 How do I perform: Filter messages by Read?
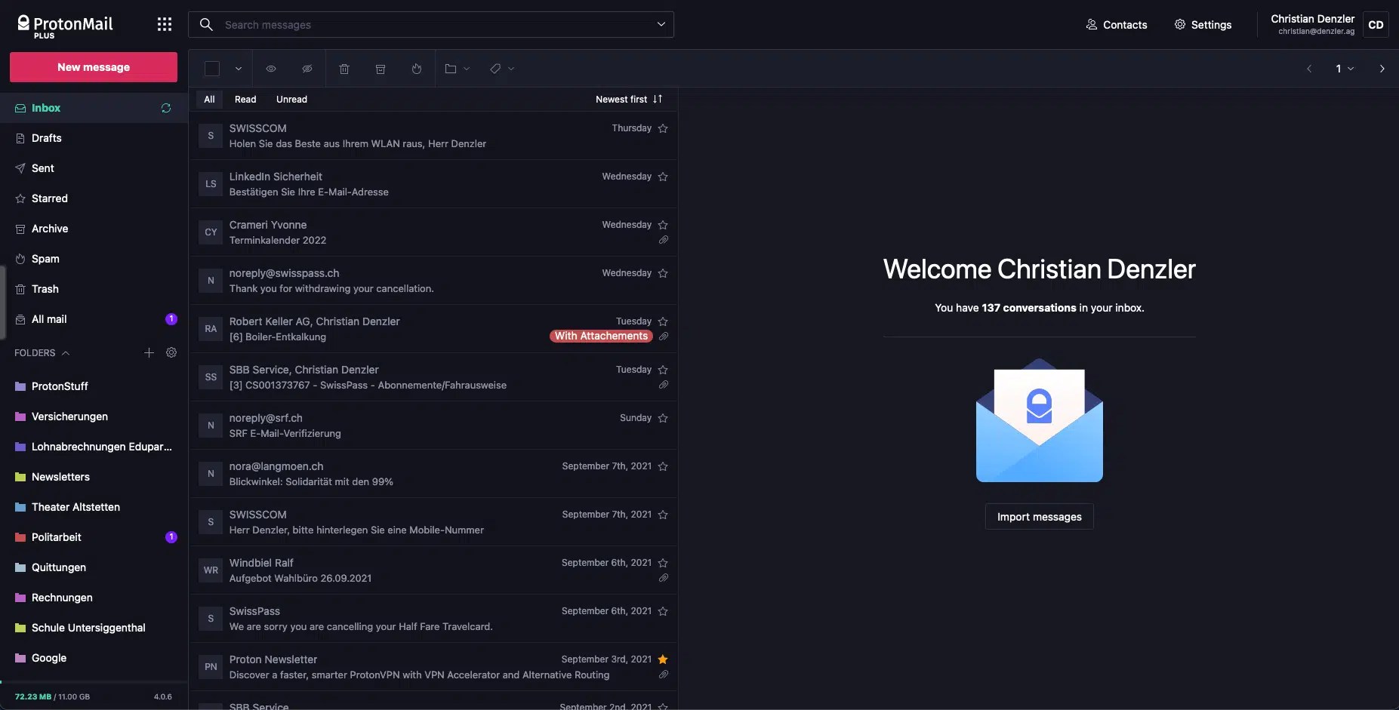[x=245, y=99]
